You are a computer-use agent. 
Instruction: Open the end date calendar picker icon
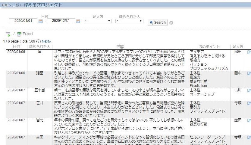pos(78,21)
